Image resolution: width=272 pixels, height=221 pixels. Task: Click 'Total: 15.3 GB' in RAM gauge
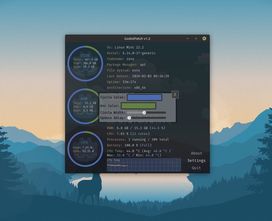[85, 103]
